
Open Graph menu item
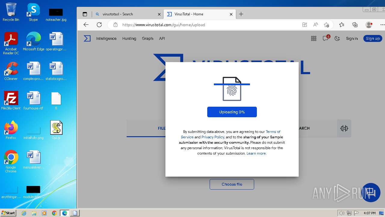[147, 38]
